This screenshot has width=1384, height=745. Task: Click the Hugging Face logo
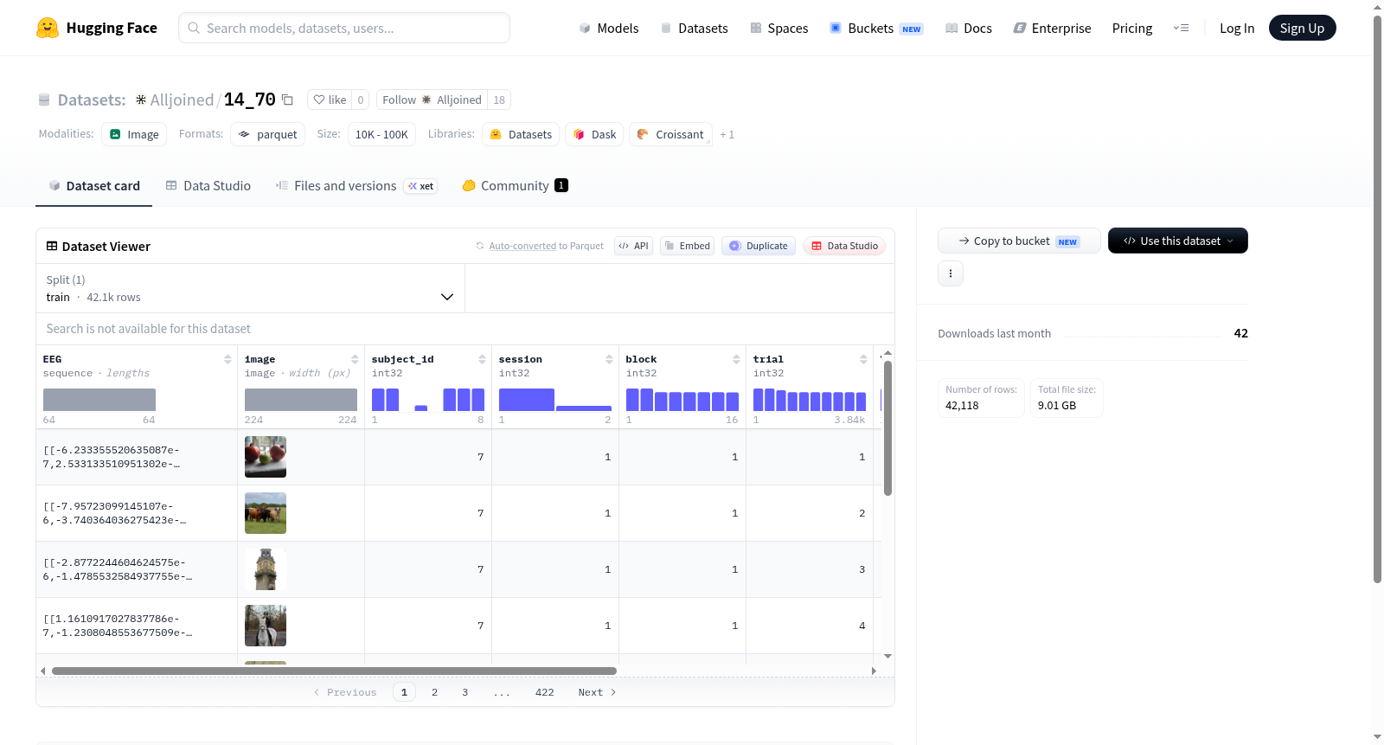[48, 28]
